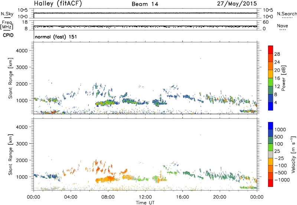Click the '16:00' time tick label
This screenshot has height=205, width=297.
pos(182,197)
